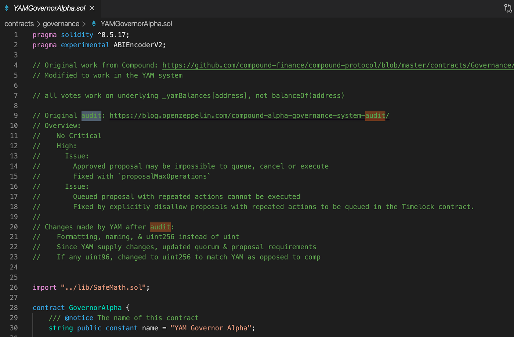Viewport: 514px width, 337px height.
Task: Click 'import' keyword on line 26
Action: tap(45, 287)
